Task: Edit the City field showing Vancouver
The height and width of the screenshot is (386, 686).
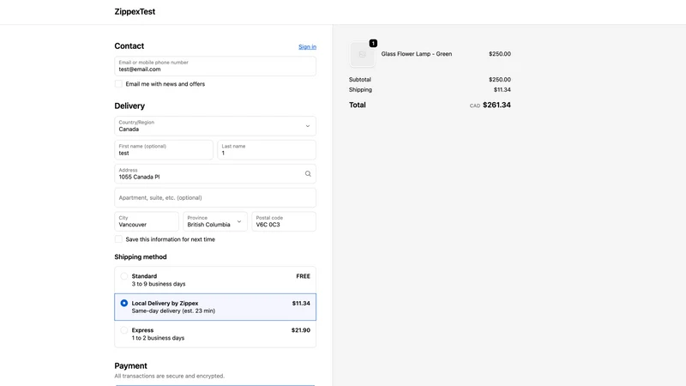Action: click(x=147, y=221)
